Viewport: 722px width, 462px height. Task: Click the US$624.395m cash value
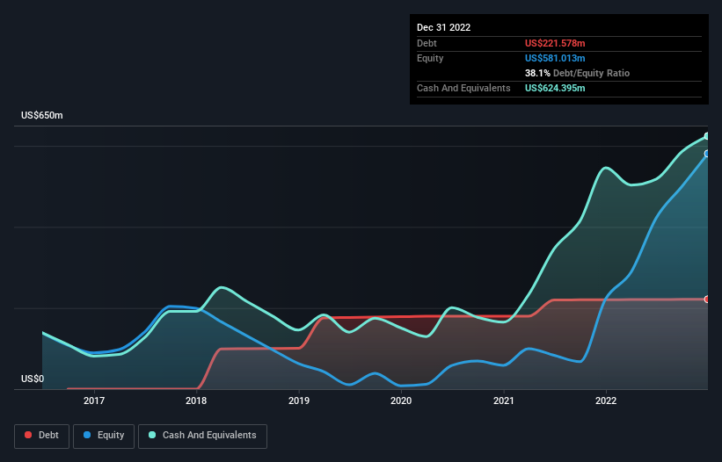pyautogui.click(x=555, y=88)
